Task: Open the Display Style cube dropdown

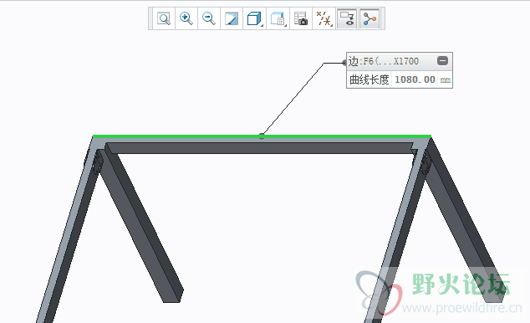Action: pos(254,18)
